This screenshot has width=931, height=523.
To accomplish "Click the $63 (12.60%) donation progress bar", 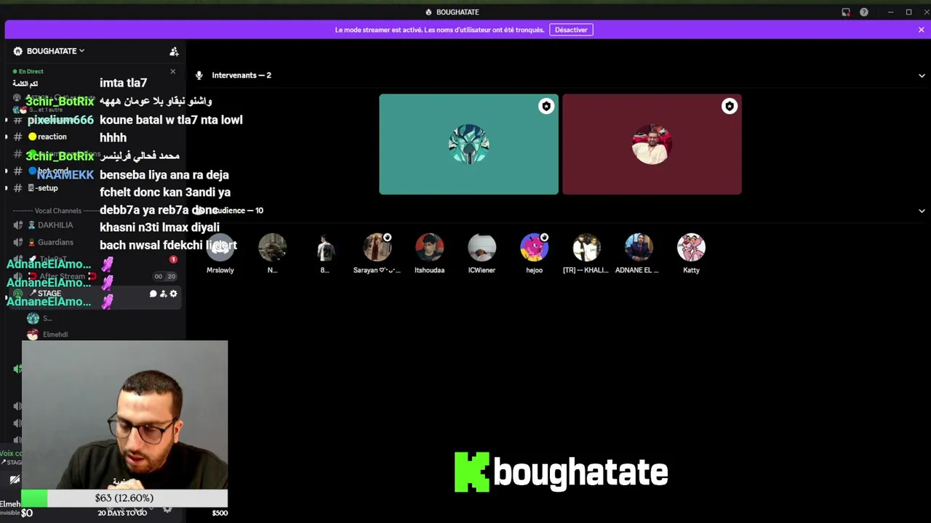I will pos(124,498).
